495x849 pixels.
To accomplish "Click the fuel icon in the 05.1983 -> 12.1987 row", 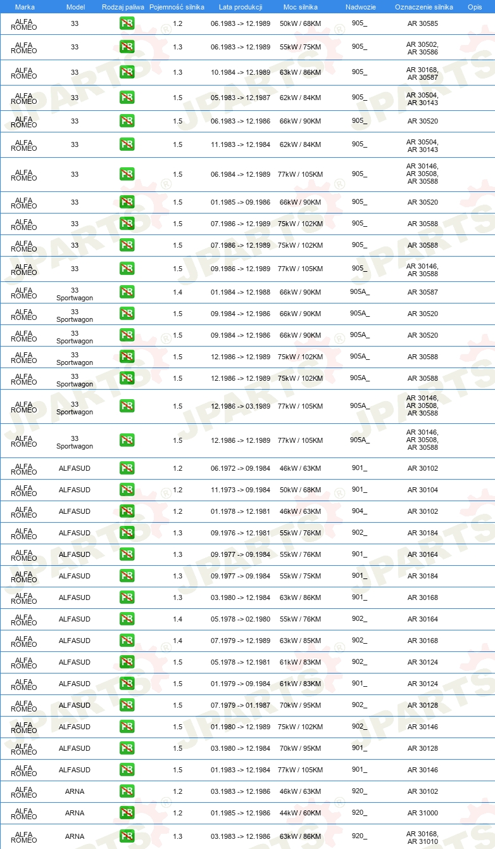I will pyautogui.click(x=127, y=98).
